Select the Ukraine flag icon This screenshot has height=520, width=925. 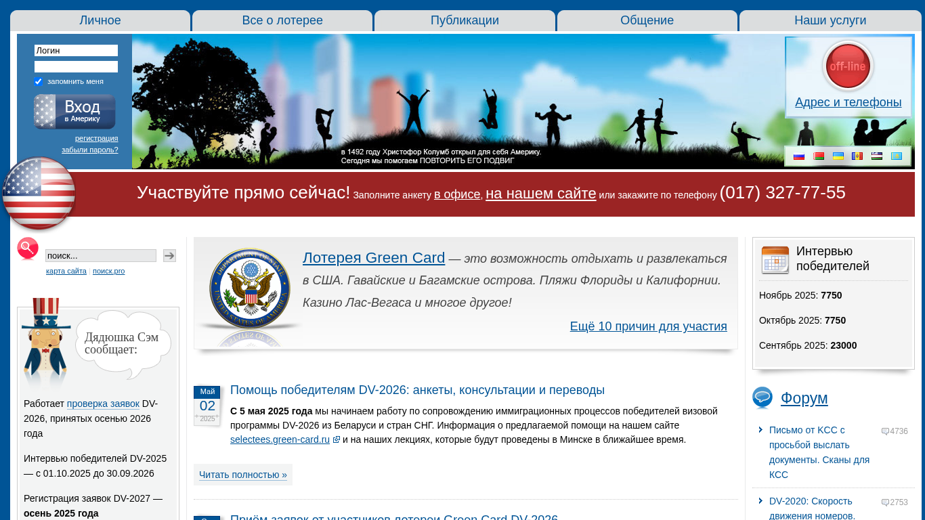pos(838,156)
